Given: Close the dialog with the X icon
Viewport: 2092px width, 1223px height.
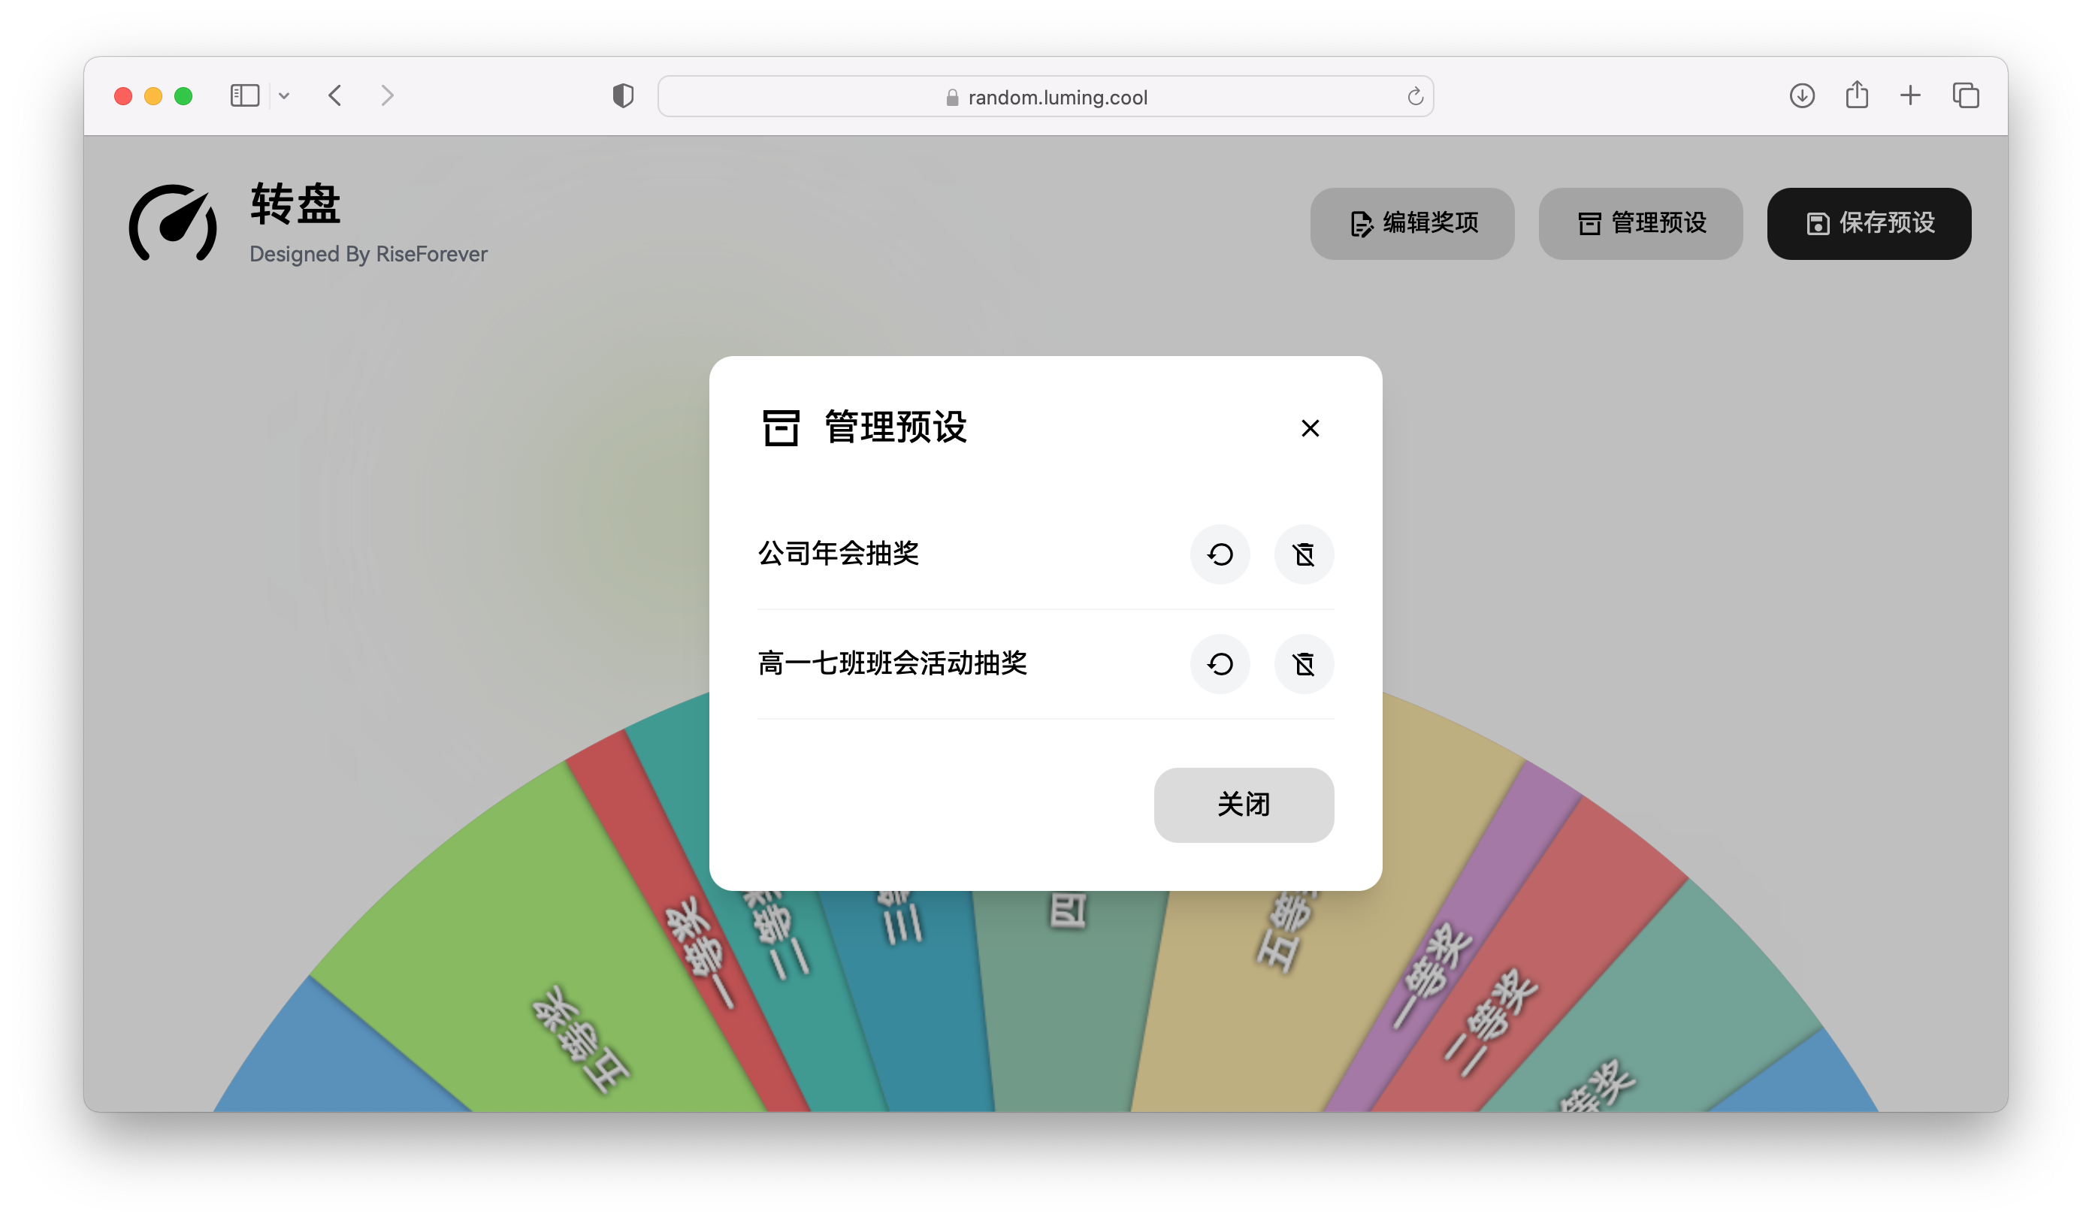Looking at the screenshot, I should pos(1310,428).
